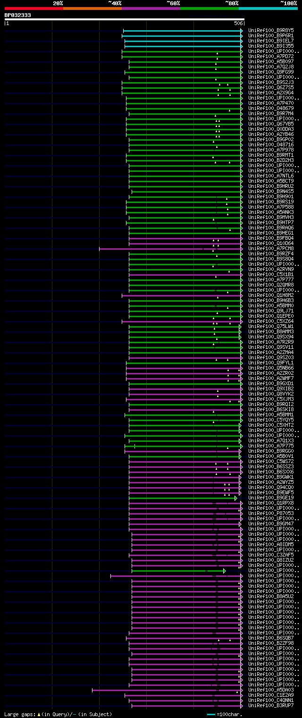The width and height of the screenshot is (302, 718).
Task: Select the UniRef100_B6SQB7 label
Action: 271,638
